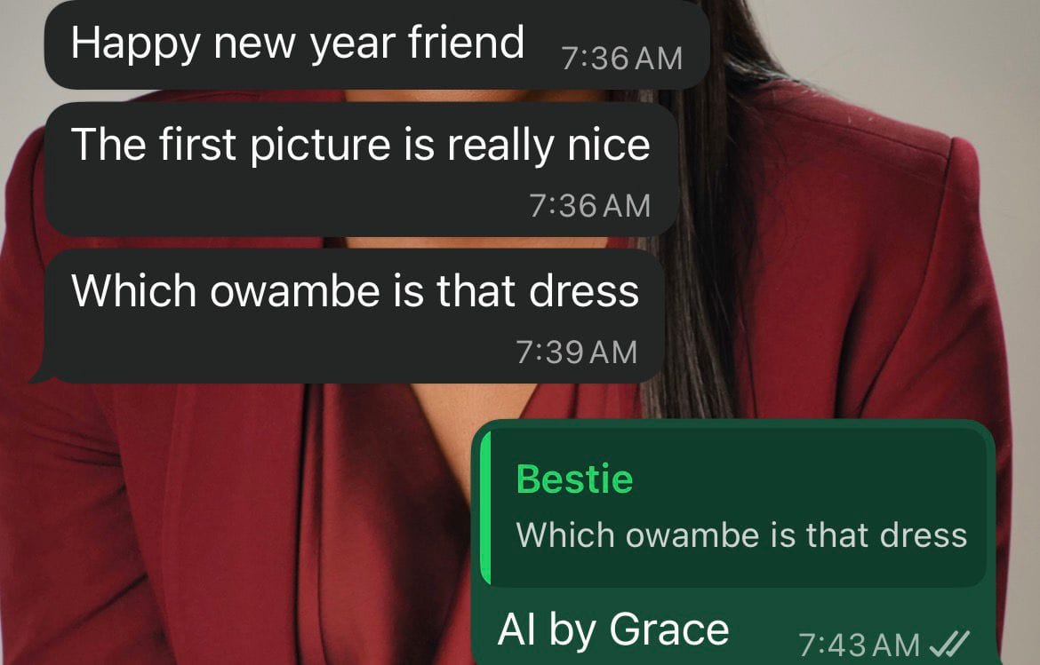Viewport: 1040px width, 665px height.
Task: Tap the 'Bestie' sender name in quote
Action: point(574,479)
